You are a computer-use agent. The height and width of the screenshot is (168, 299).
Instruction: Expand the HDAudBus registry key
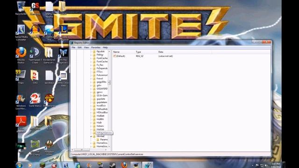coord(91,112)
